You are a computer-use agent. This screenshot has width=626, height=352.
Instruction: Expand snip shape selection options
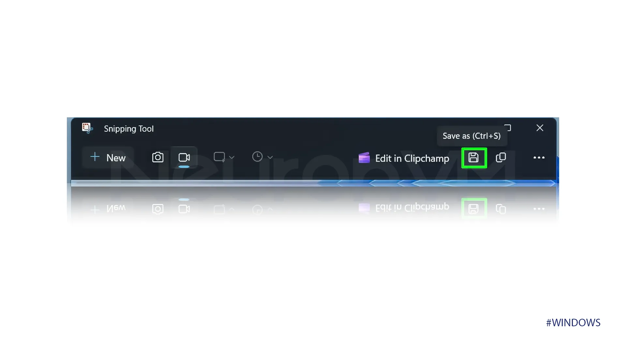point(231,157)
